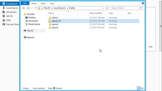Viewport: 162px width, 91px height.
Task: Click the Downloads folder icon
Action: pos(27,21)
